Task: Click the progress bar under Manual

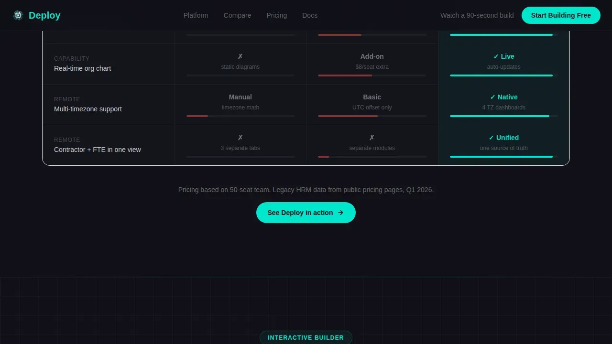Action: pos(240,116)
